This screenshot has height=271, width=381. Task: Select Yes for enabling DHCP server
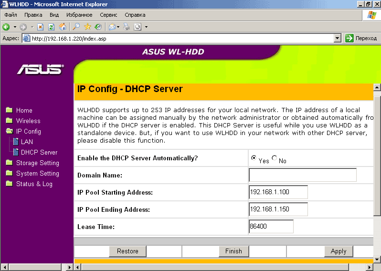254,158
